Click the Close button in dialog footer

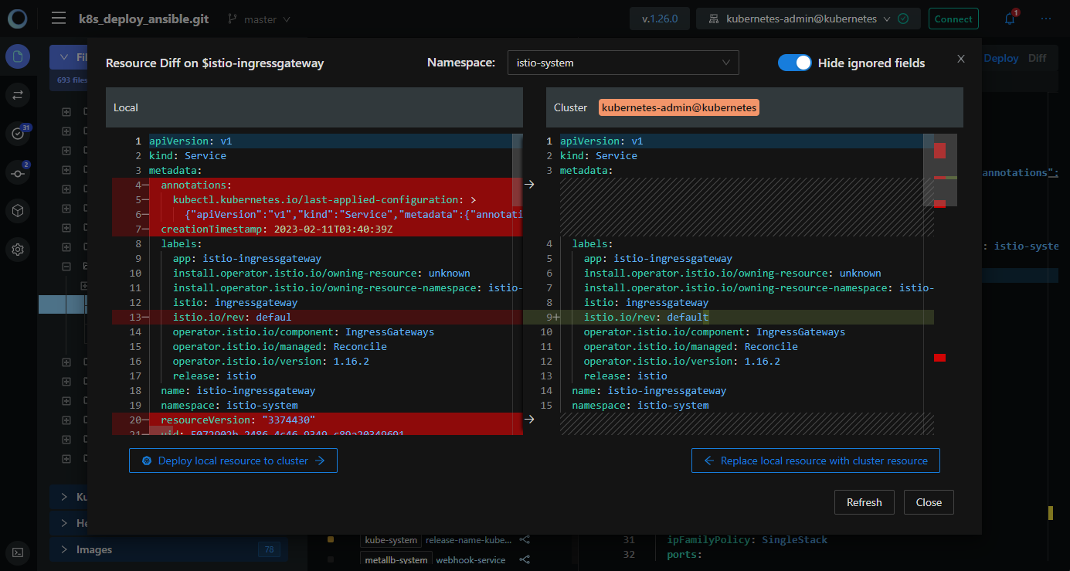pyautogui.click(x=929, y=502)
